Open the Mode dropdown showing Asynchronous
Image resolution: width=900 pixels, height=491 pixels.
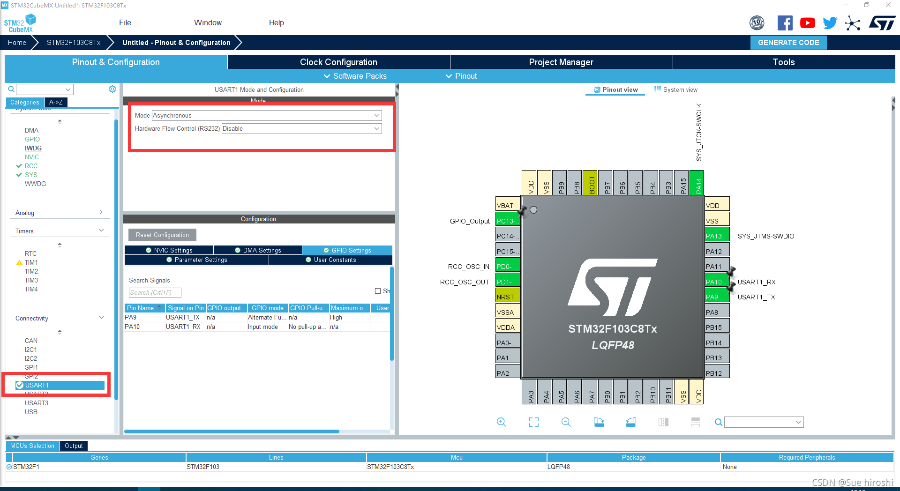pos(267,115)
